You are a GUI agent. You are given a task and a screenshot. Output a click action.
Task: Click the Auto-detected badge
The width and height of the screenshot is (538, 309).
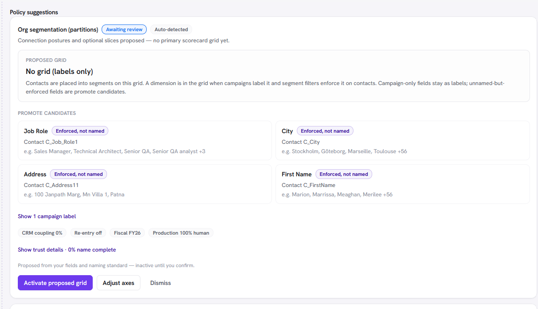(171, 29)
